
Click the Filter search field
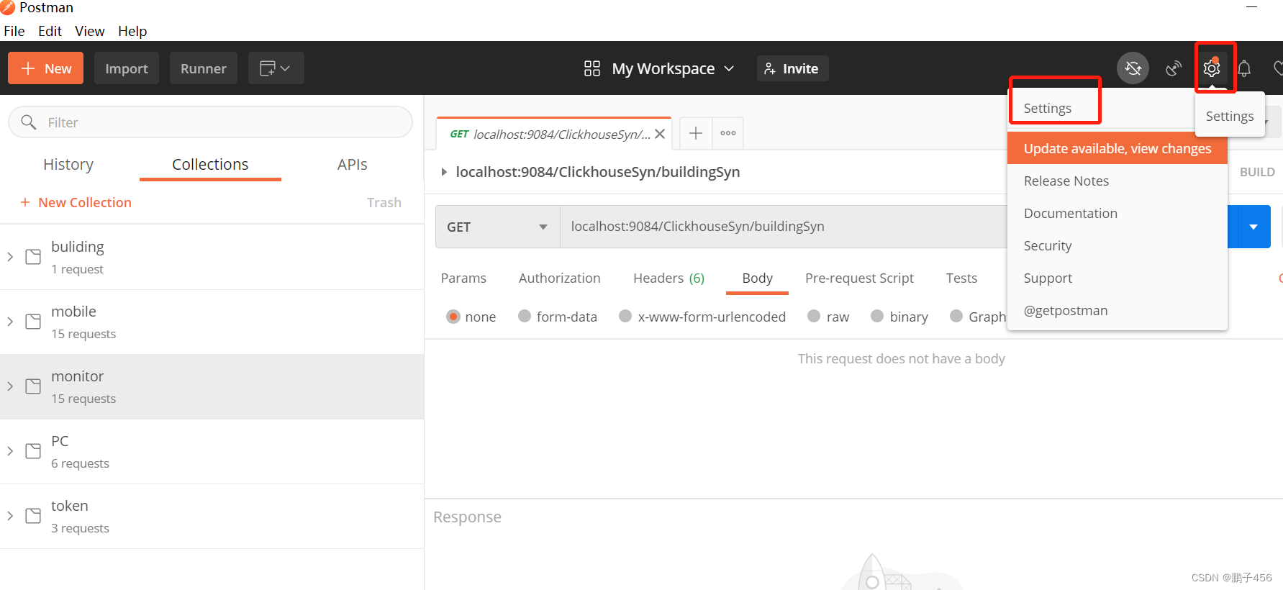tap(210, 122)
